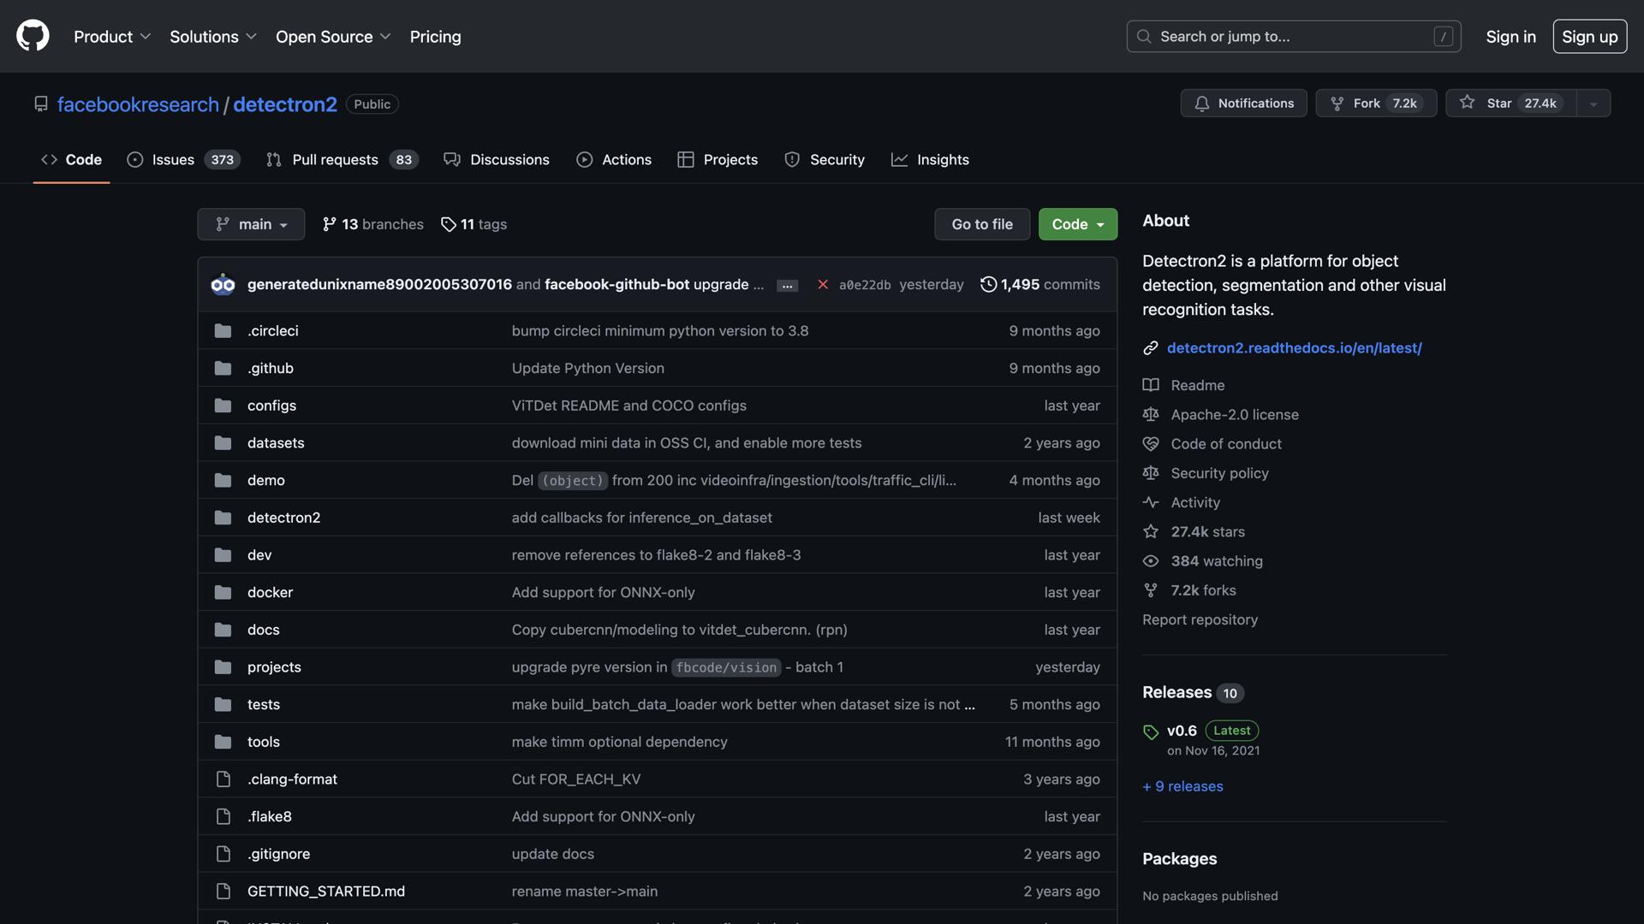1644x924 pixels.
Task: Click the v0.6 release tag icon
Action: click(x=1151, y=731)
